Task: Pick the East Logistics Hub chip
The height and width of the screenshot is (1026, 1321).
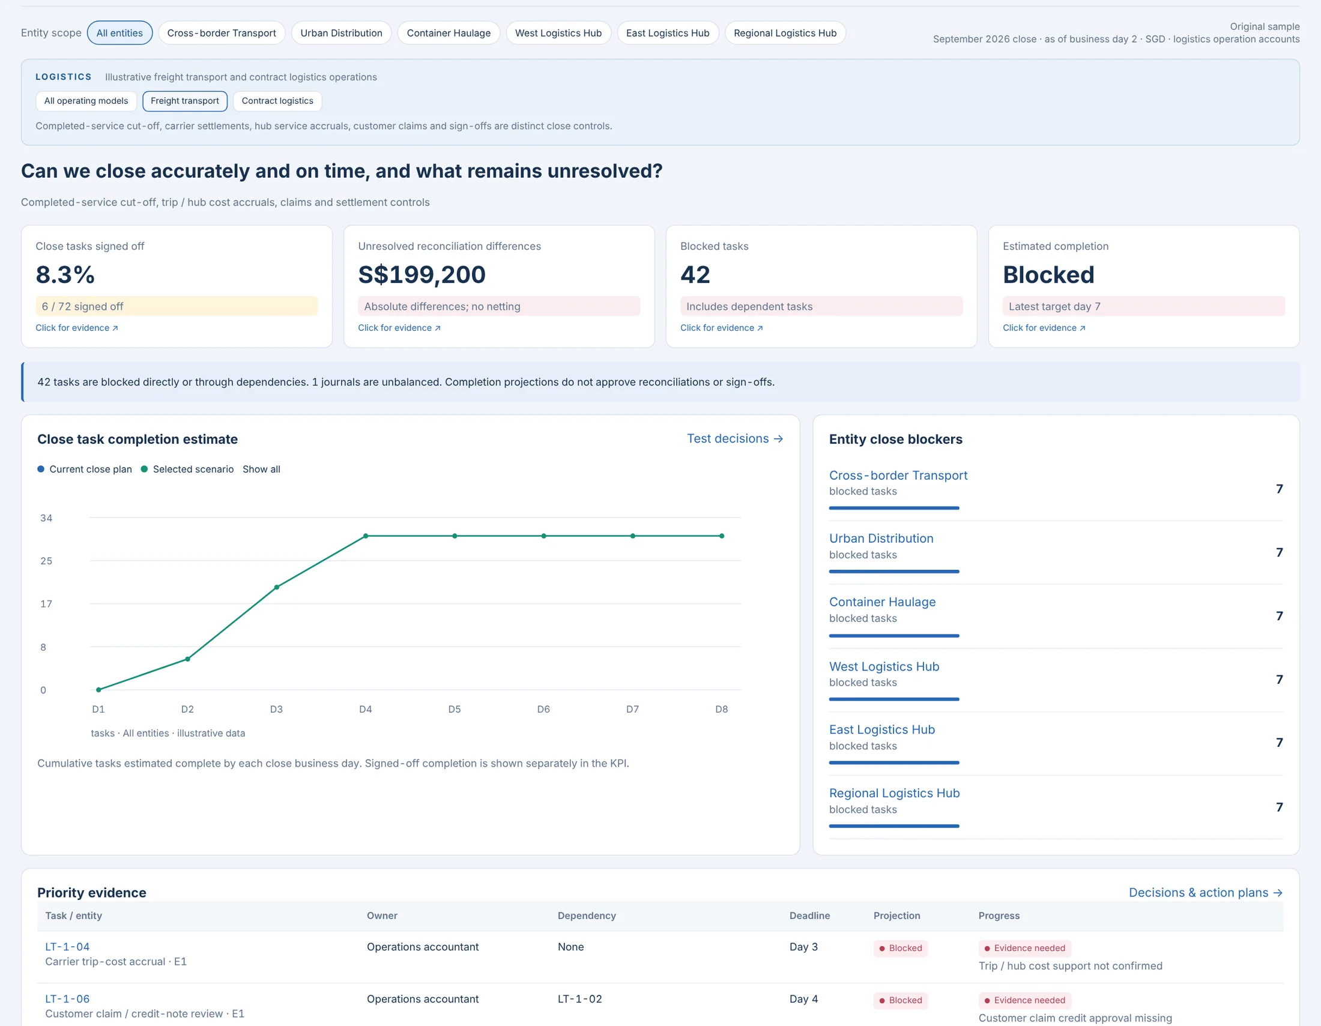Action: pos(667,32)
